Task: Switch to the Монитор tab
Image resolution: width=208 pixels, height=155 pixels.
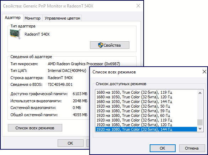Action: (x=32, y=18)
